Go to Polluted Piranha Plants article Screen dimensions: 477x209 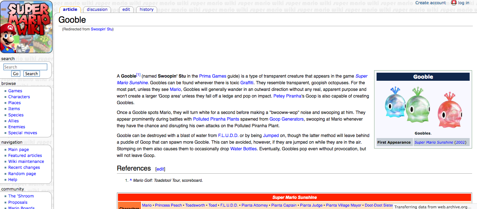click(216, 119)
